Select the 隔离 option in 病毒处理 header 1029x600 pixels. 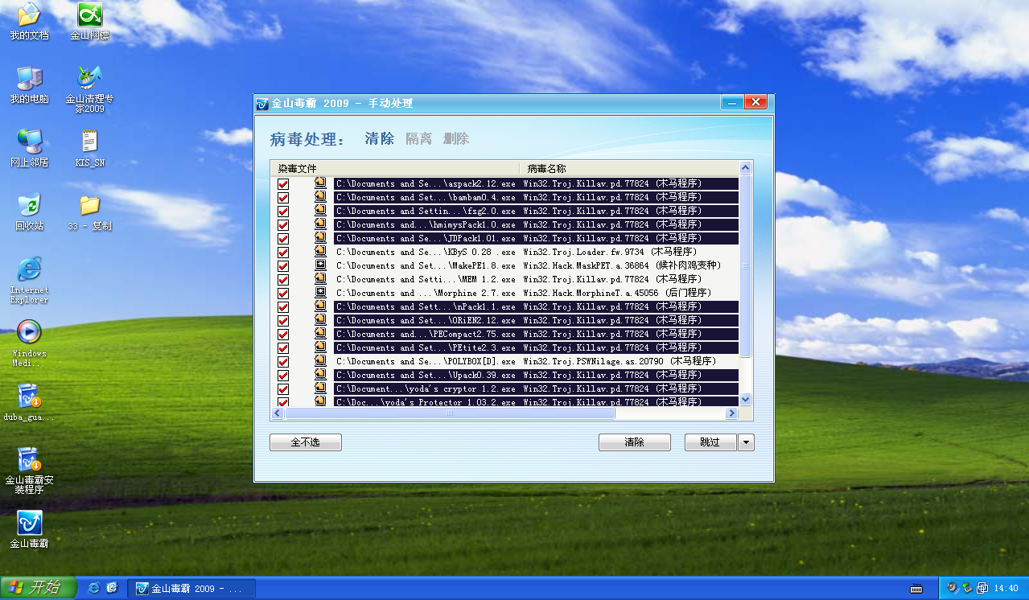[418, 138]
